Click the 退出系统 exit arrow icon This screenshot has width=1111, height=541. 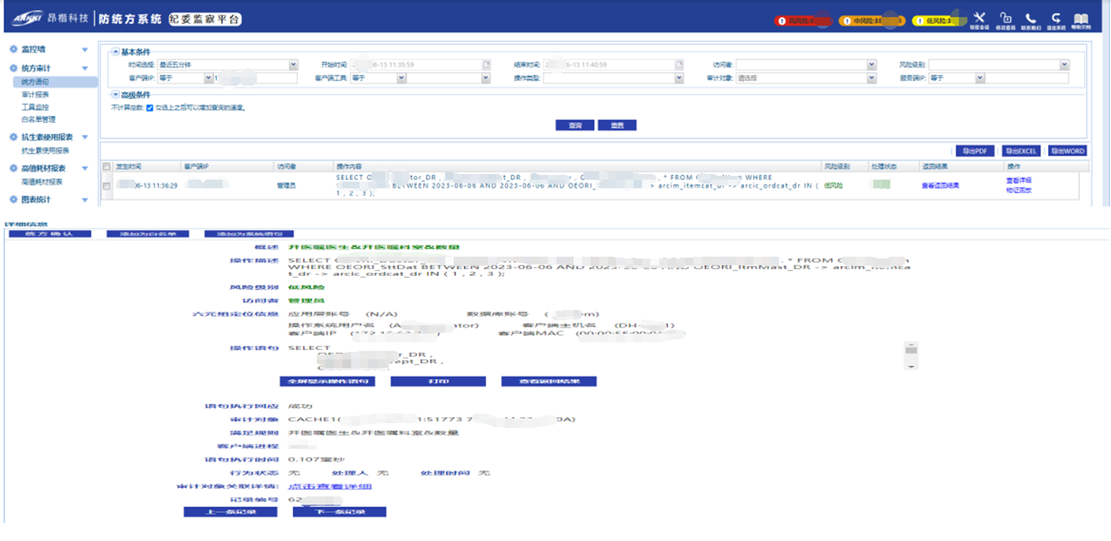pos(1056,17)
